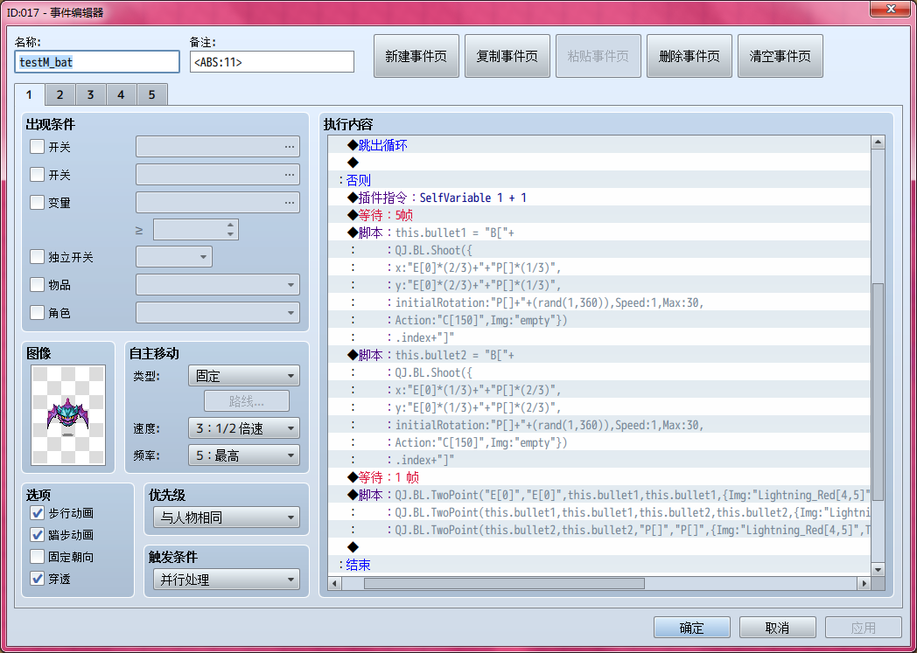
Task: Click the up arrow of vertical scrollbar
Action: tap(878, 142)
